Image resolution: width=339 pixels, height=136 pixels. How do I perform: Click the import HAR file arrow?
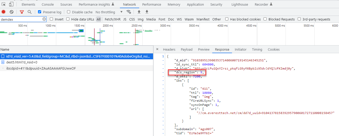click(x=139, y=12)
